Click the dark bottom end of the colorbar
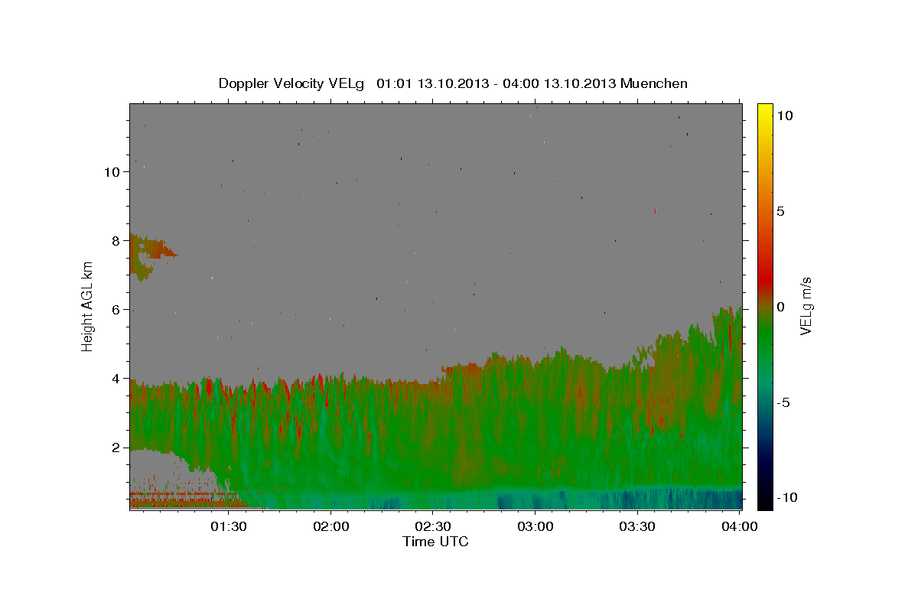The image size is (918, 612). (764, 499)
